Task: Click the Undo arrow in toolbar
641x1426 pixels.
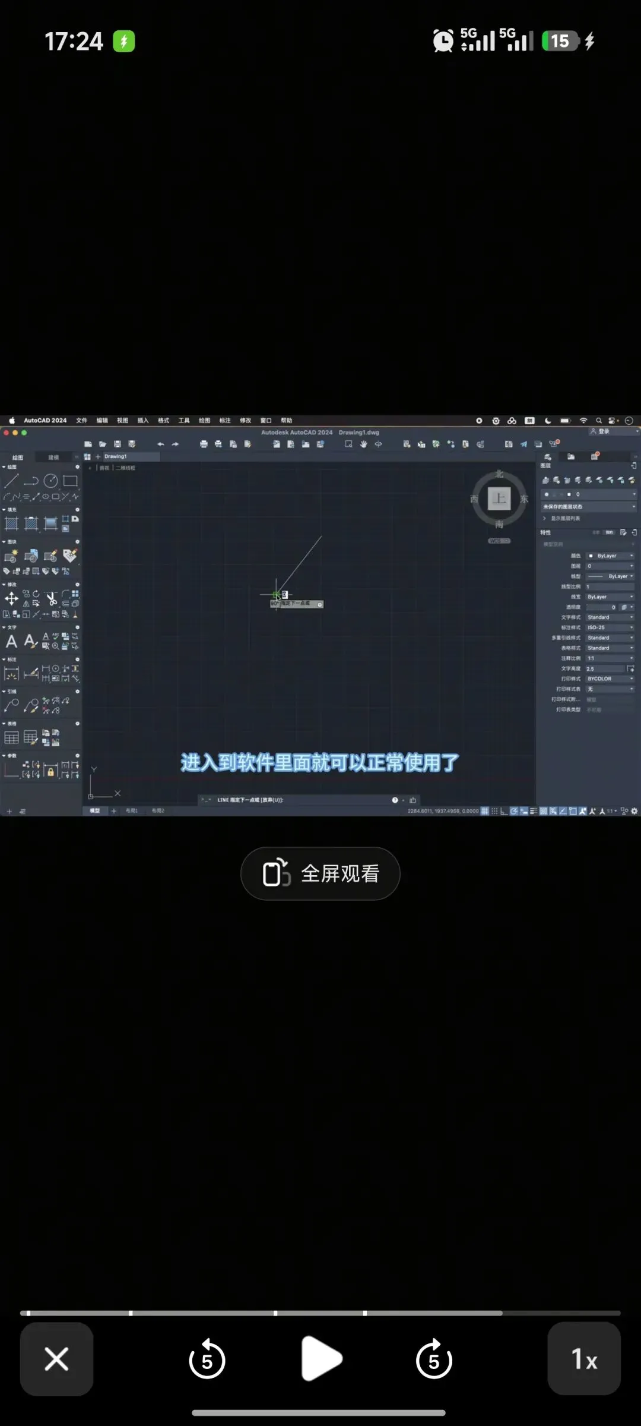Action: pos(160,444)
